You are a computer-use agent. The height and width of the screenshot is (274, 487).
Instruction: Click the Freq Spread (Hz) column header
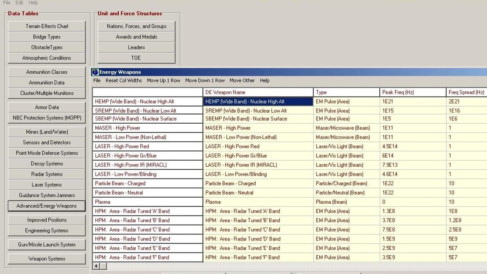click(467, 92)
